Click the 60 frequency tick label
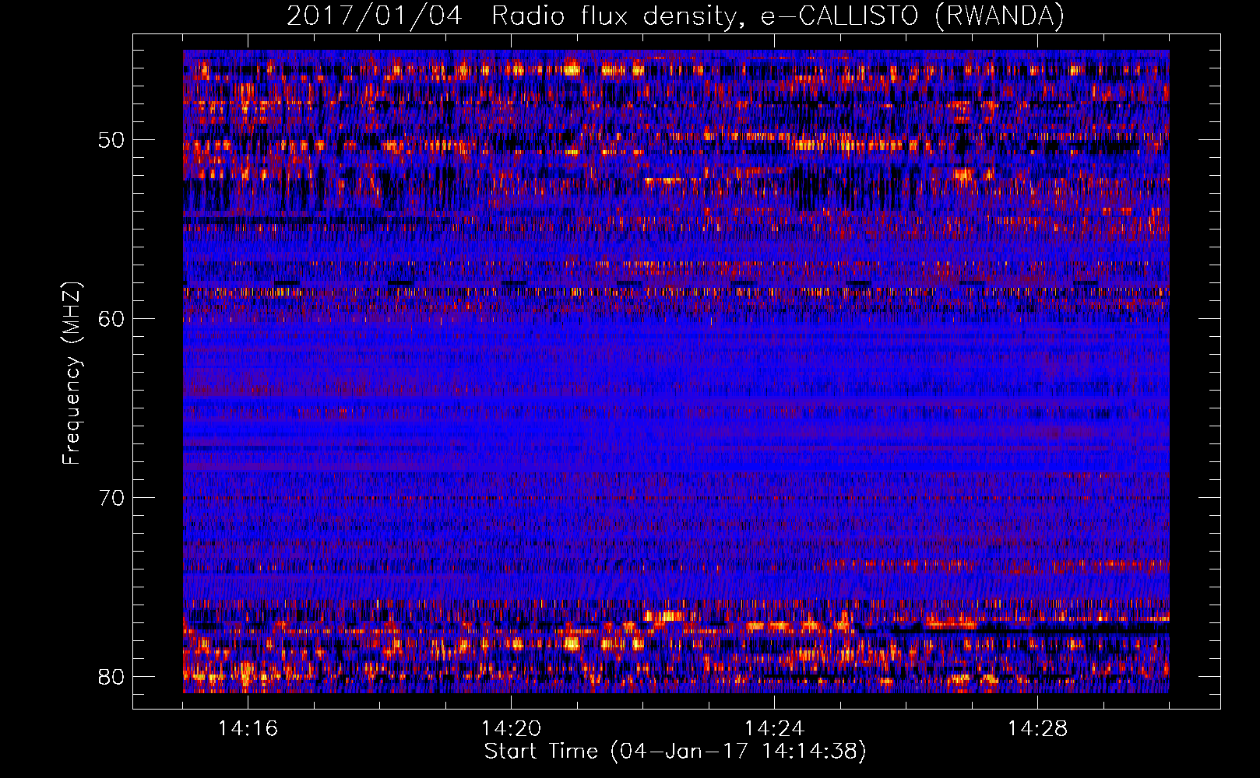This screenshot has width=1260, height=778. coord(111,319)
